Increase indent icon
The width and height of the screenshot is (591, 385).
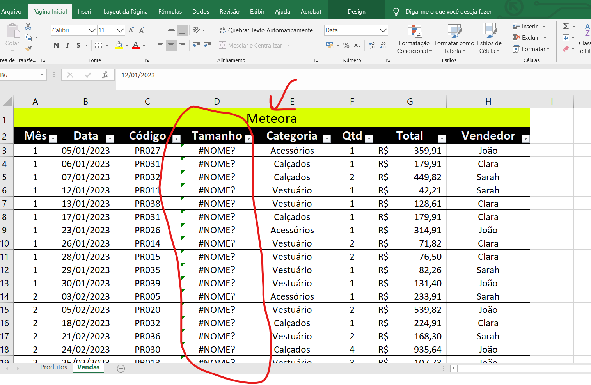(208, 45)
